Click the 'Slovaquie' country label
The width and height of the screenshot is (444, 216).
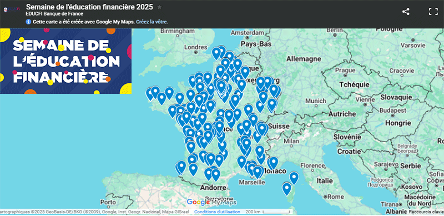(396, 97)
